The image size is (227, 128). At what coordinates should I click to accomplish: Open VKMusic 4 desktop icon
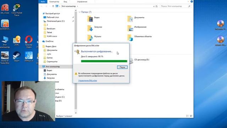pos(29,57)
